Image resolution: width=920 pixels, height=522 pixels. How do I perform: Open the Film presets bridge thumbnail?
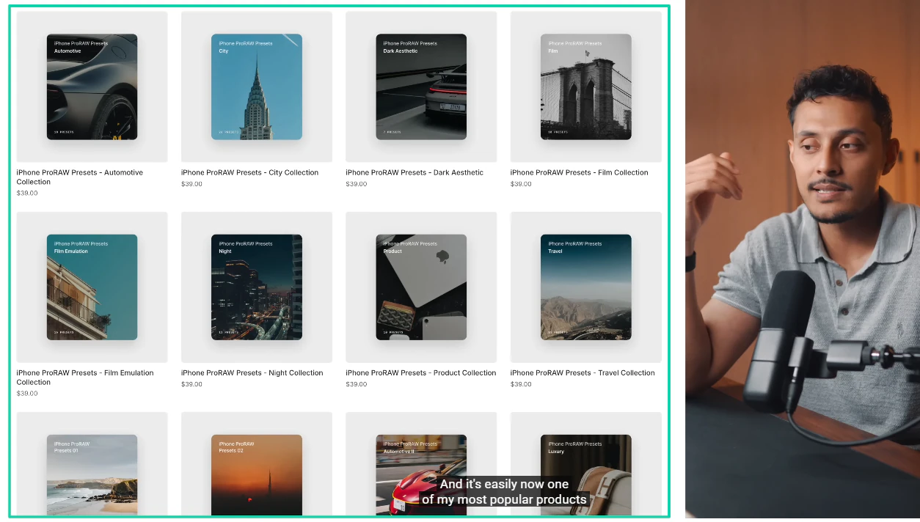[586, 87]
